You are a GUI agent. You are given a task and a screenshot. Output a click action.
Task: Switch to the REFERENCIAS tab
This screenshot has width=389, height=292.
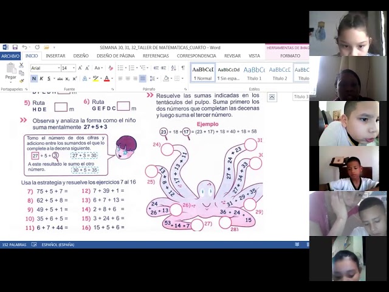point(156,56)
